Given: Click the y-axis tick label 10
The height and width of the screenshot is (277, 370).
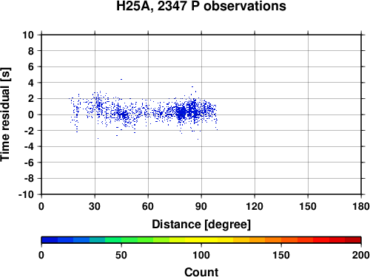Looking at the screenshot, I should [x=28, y=35].
